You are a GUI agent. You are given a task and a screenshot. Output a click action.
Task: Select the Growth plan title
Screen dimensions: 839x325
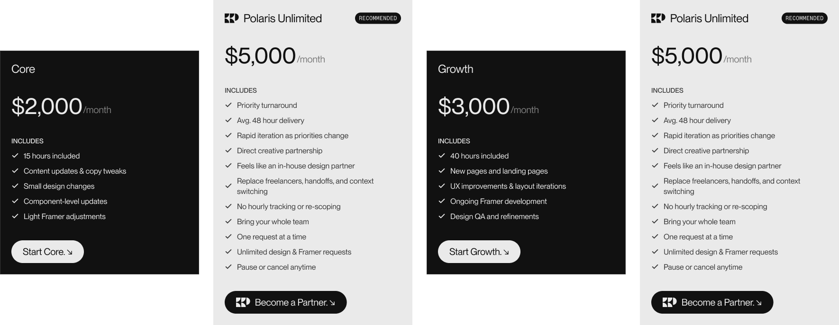[456, 69]
